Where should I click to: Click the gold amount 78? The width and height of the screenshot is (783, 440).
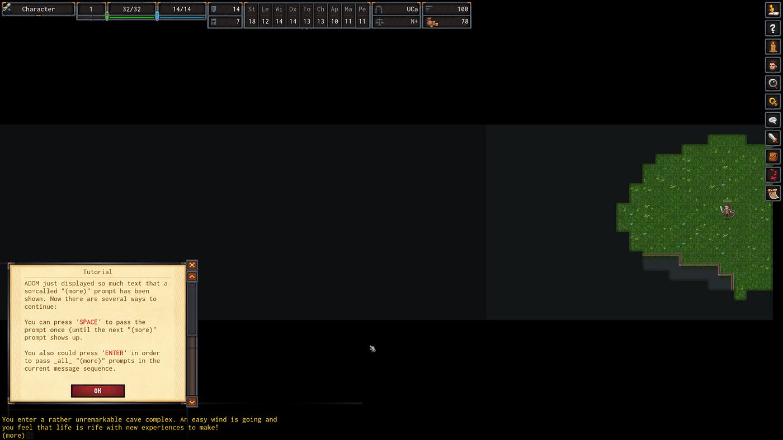pyautogui.click(x=464, y=22)
